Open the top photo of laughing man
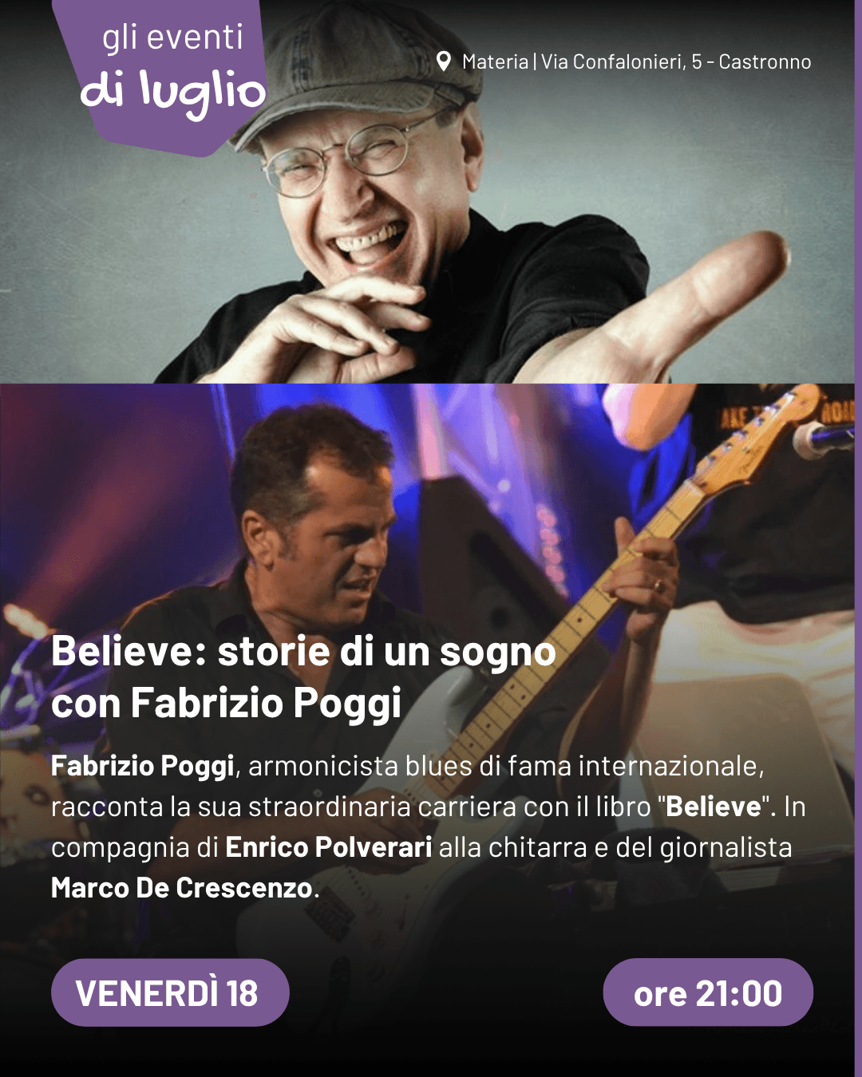Screen dimensions: 862x1077 pyautogui.click(x=427, y=191)
